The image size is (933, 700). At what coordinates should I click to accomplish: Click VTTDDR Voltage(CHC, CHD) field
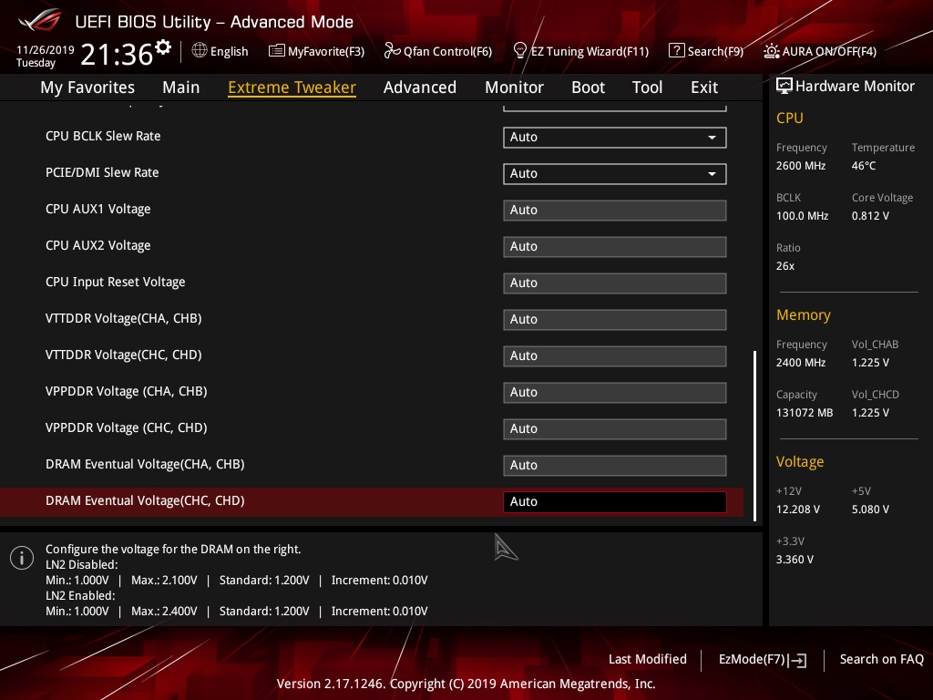615,356
